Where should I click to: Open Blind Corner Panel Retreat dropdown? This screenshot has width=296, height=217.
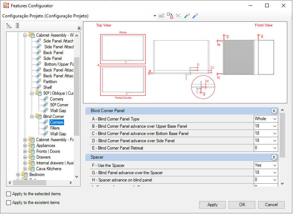275,148
